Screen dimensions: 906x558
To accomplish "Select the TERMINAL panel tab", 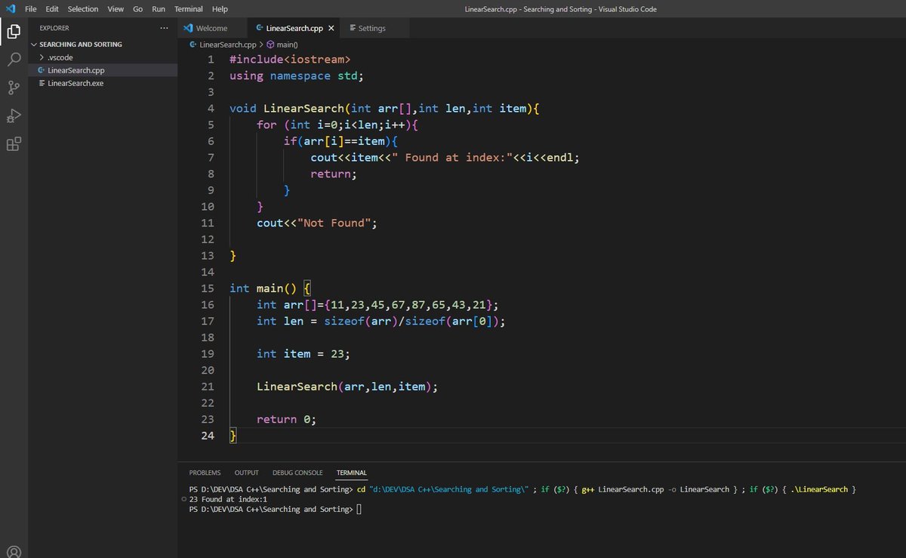I will pos(352,473).
